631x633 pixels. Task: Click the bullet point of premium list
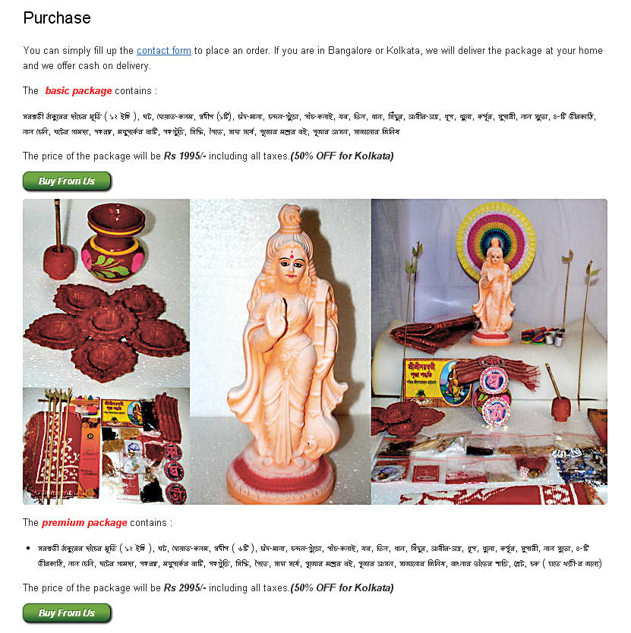click(x=28, y=548)
